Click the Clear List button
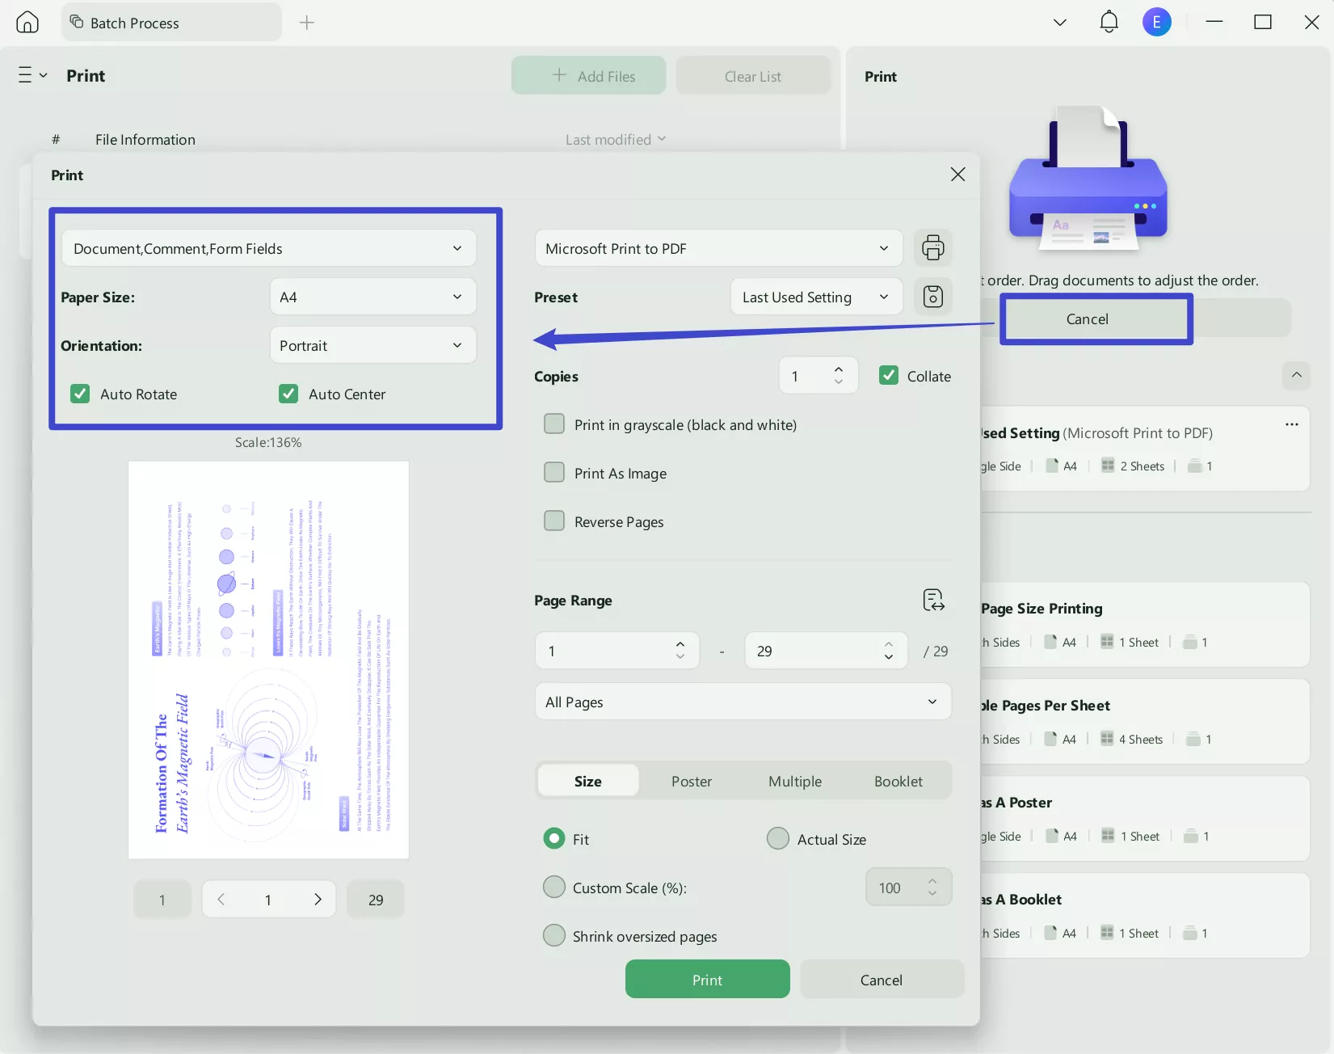 tap(753, 76)
